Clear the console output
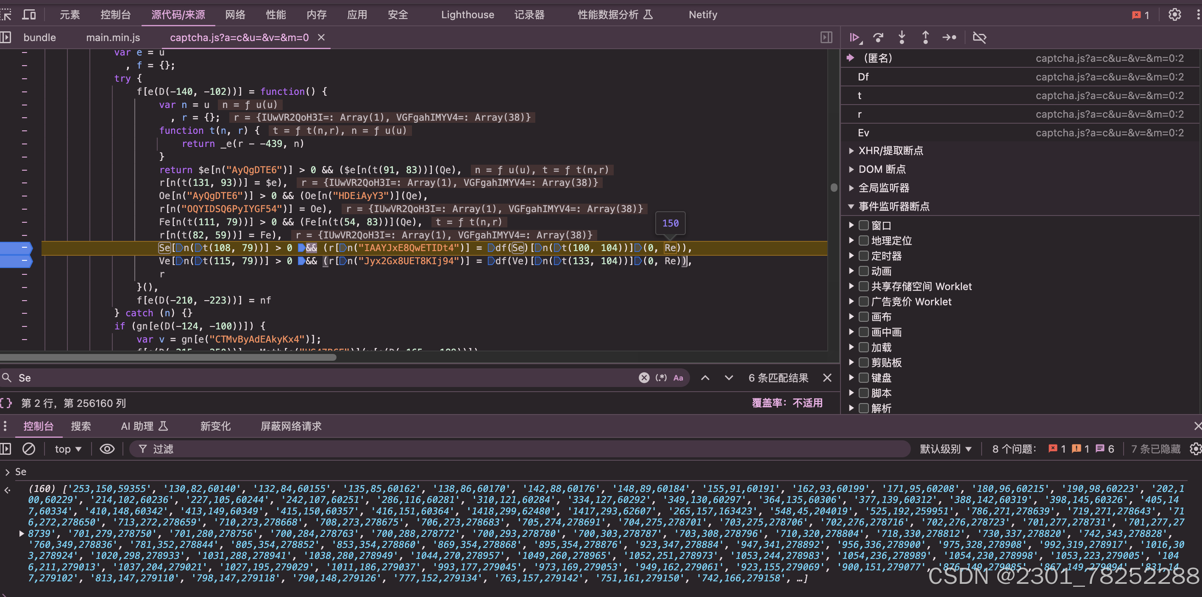 tap(28, 448)
